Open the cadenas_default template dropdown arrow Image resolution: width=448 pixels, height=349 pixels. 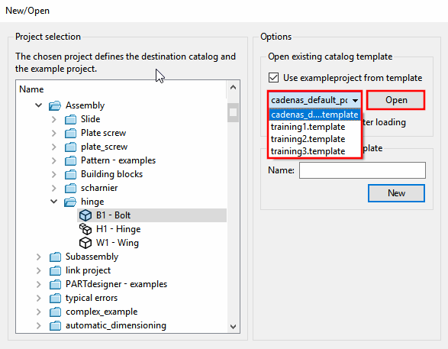(x=355, y=100)
